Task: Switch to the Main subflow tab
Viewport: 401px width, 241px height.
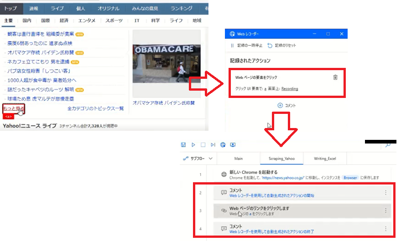Action: pos(238,159)
